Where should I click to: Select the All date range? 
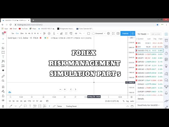(41, 101)
